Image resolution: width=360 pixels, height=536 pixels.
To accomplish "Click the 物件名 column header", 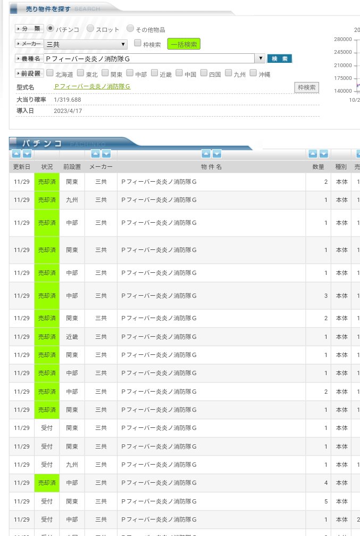I will click(x=211, y=167).
